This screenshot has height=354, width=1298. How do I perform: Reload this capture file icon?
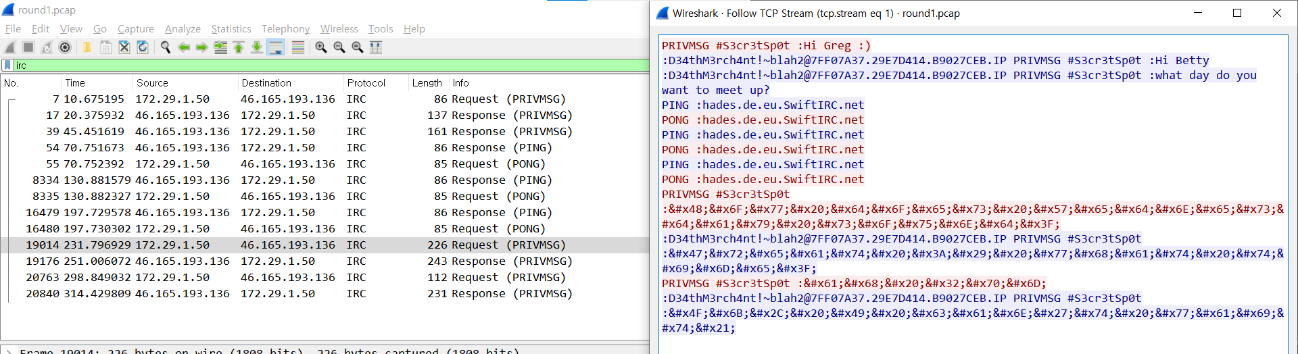click(142, 47)
